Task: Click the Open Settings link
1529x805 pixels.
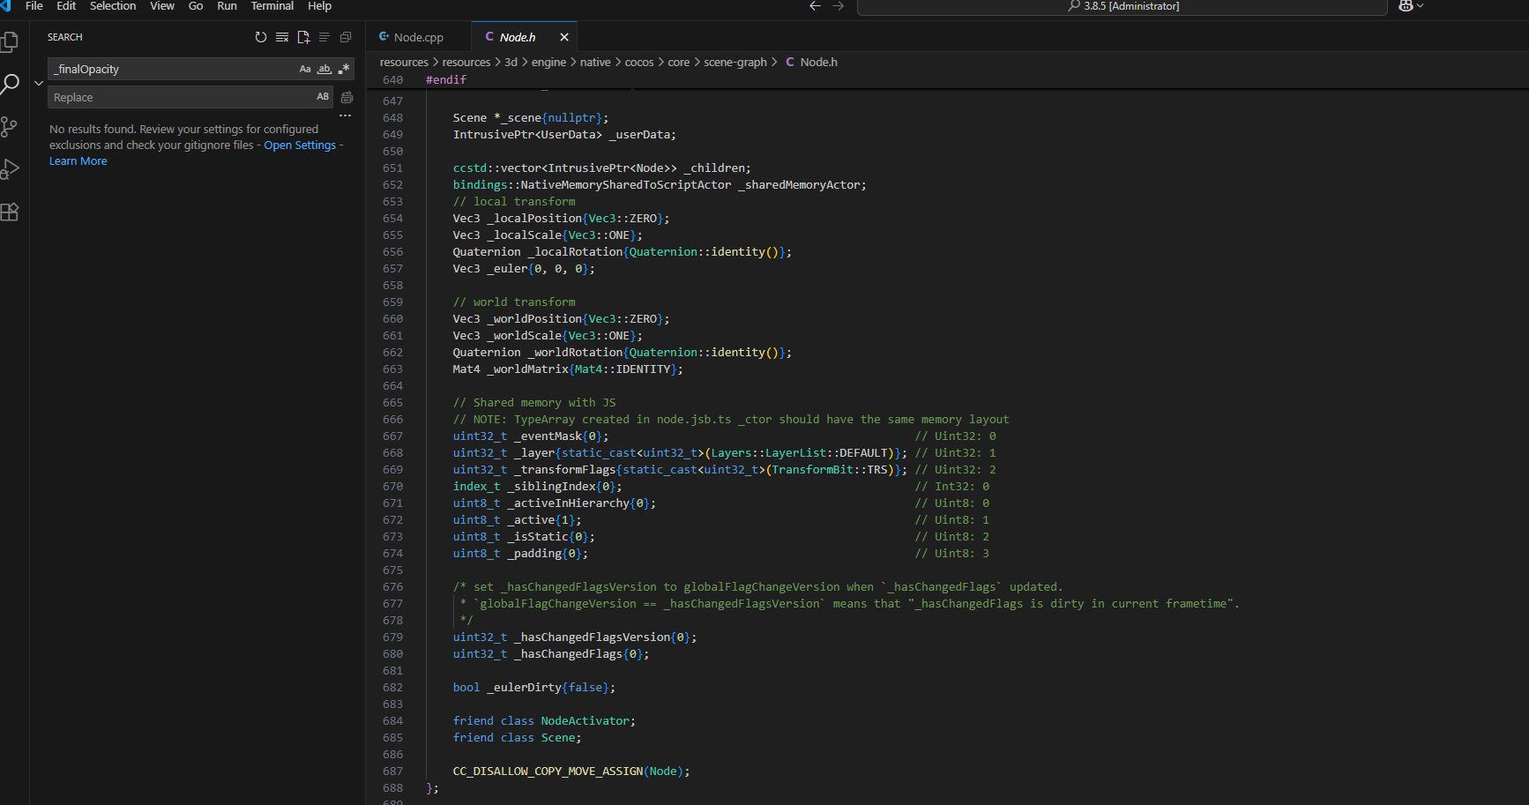Action: [x=300, y=145]
